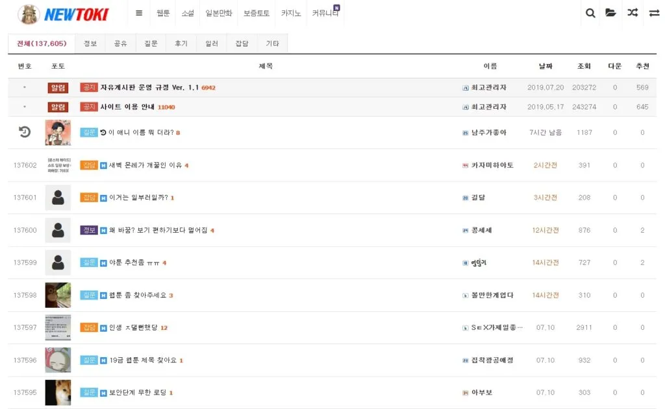Click the avatar thumbnail for post 137595

click(57, 392)
